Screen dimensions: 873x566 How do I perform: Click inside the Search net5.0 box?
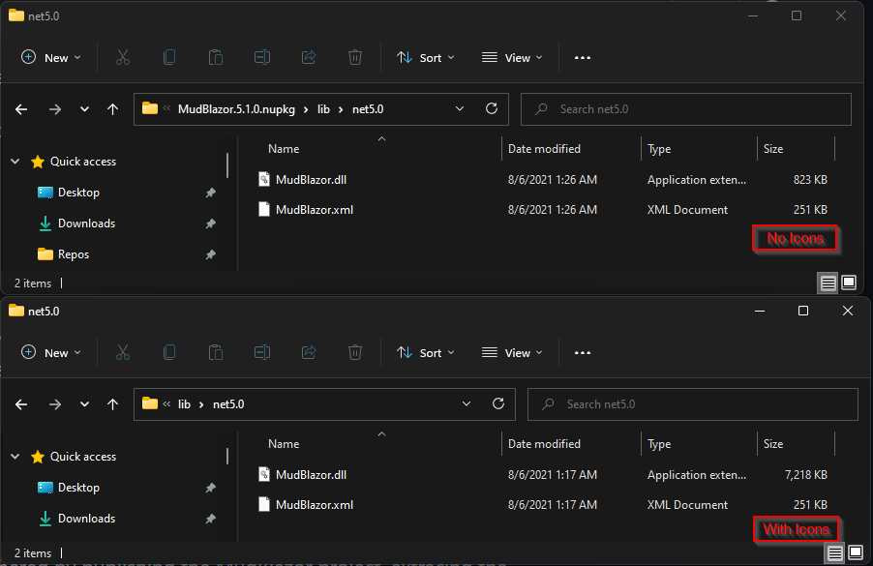point(685,108)
